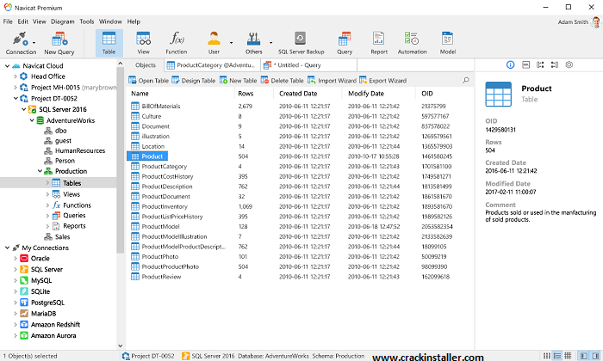Open the Edit menu
603x361 pixels.
pyautogui.click(x=22, y=21)
